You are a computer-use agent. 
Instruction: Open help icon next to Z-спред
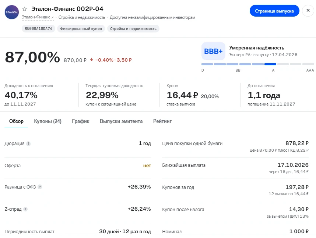pyautogui.click(x=25, y=209)
